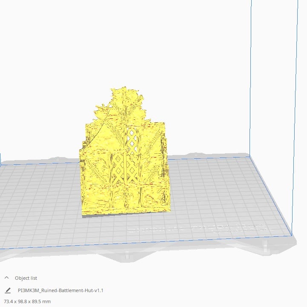Click the front right corner of build plate
The image size is (307, 307).
291,235
